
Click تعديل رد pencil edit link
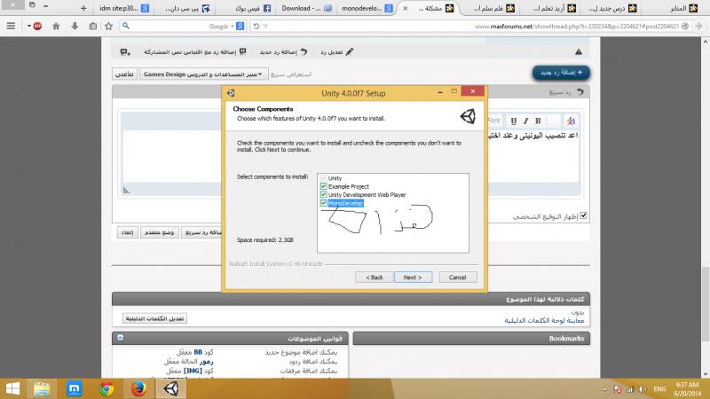336,52
